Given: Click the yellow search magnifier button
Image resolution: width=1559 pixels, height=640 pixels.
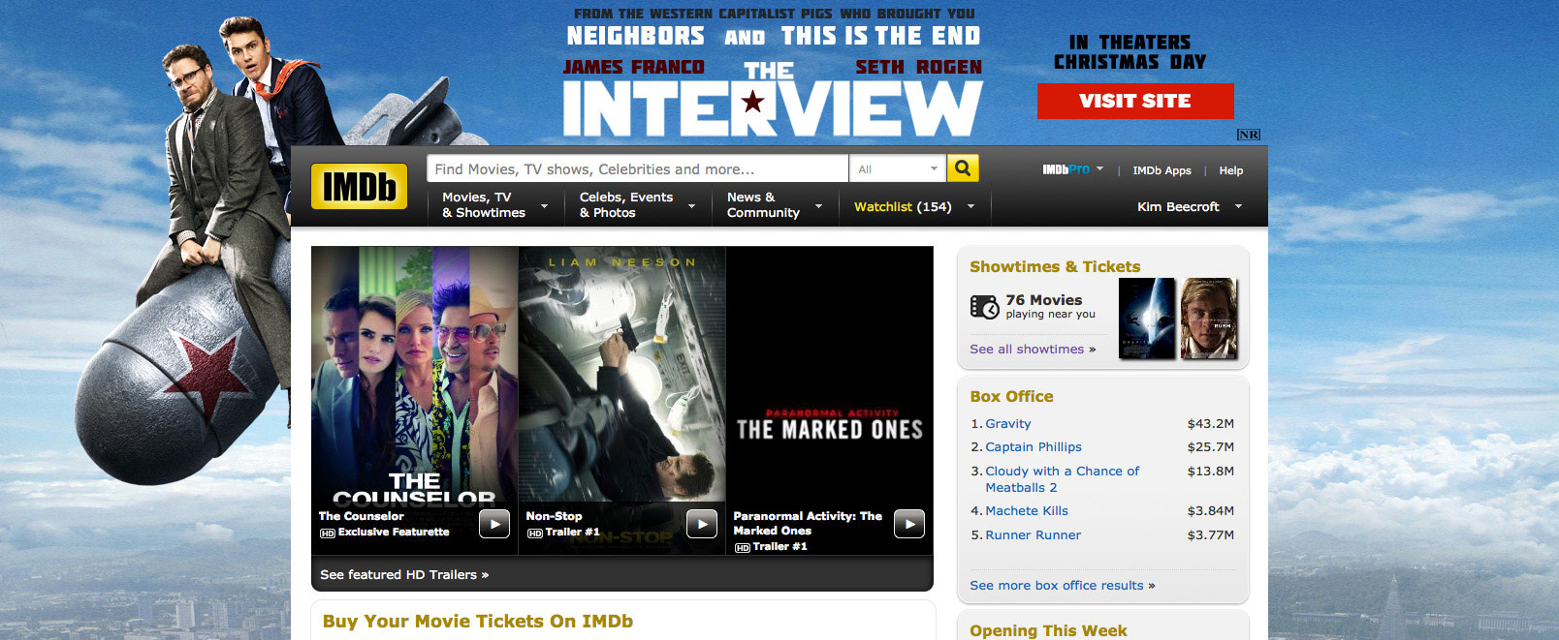Looking at the screenshot, I should [x=963, y=168].
